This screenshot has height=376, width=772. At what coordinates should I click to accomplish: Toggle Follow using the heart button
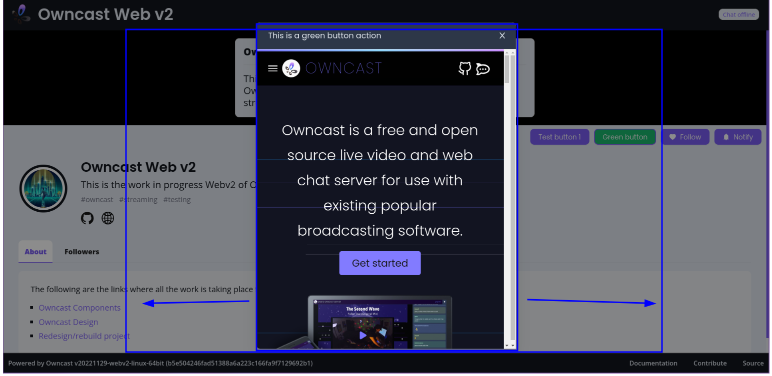(685, 136)
